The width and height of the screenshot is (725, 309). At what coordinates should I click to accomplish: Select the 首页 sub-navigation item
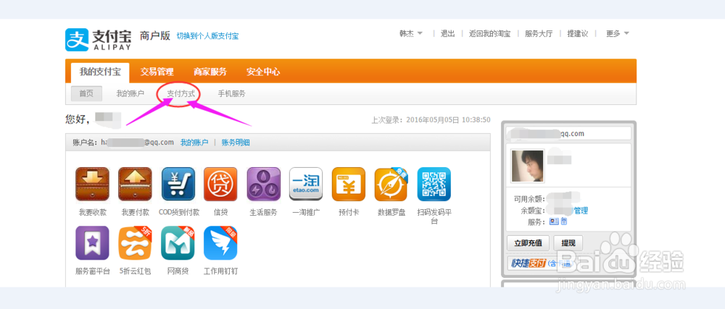click(x=86, y=93)
